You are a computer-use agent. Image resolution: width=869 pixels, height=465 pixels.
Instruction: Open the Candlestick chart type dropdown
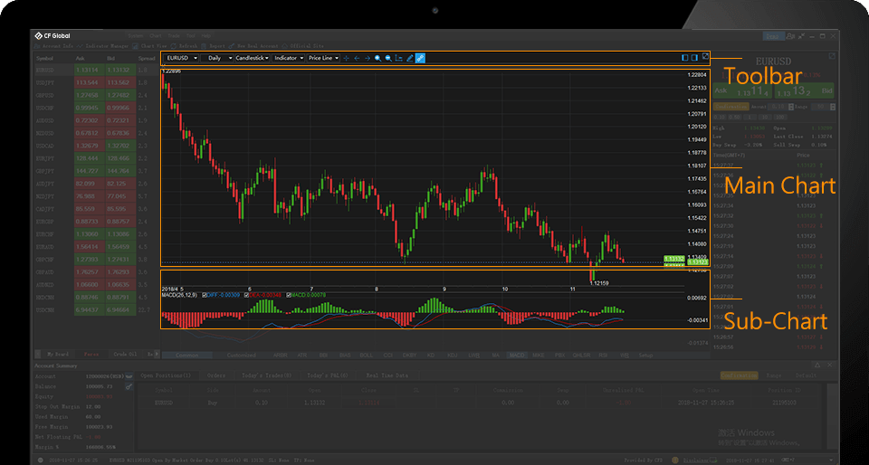point(253,58)
